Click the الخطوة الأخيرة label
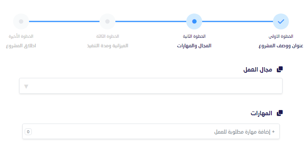Screen dimensions: 306x149 click(x=21, y=37)
